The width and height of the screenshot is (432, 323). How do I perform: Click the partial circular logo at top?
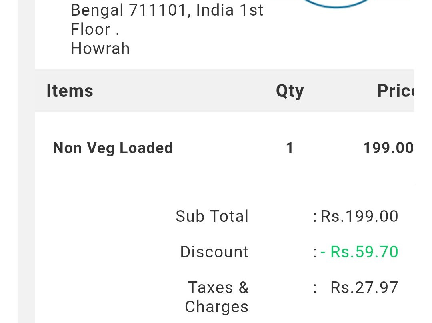(336, 4)
